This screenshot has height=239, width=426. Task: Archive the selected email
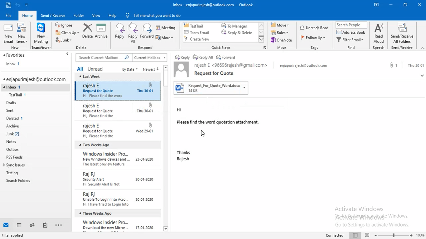coord(101,31)
